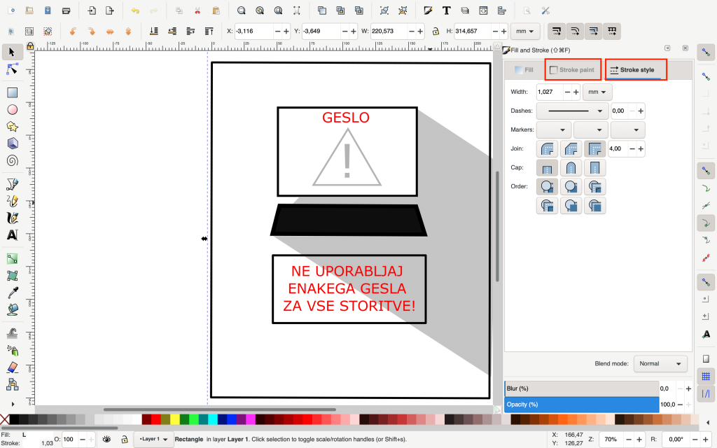Choose the Ellipse circle tool
717x448 pixels.
coord(13,110)
